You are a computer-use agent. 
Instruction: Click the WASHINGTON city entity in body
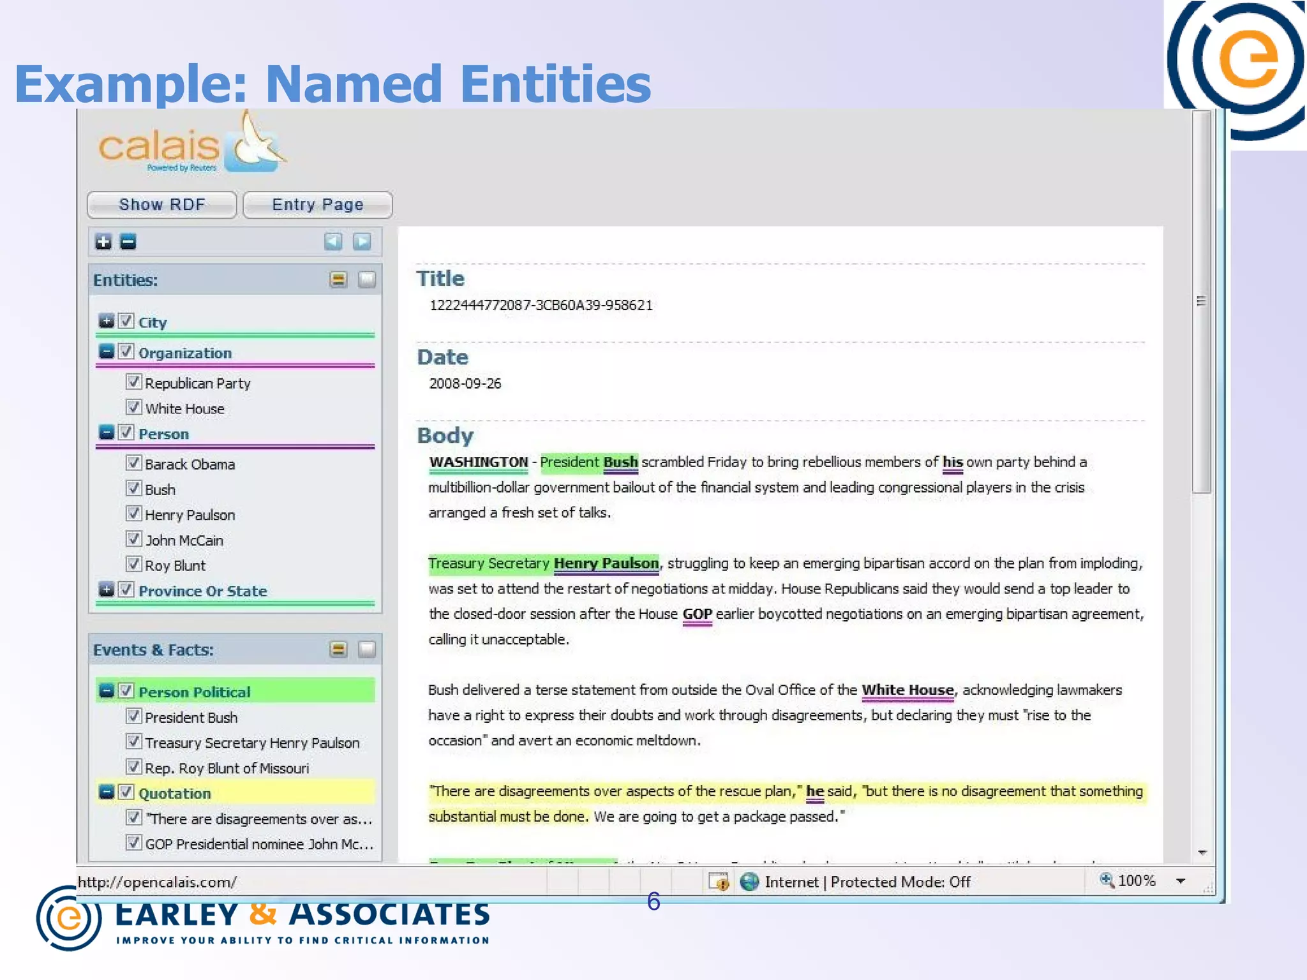pyautogui.click(x=479, y=462)
